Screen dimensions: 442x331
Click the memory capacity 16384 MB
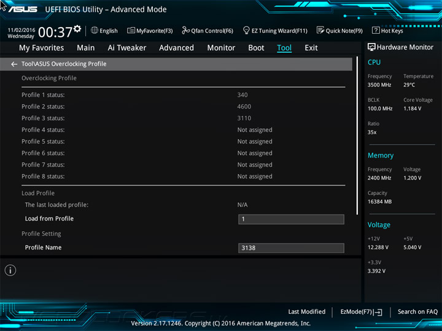[x=380, y=202]
